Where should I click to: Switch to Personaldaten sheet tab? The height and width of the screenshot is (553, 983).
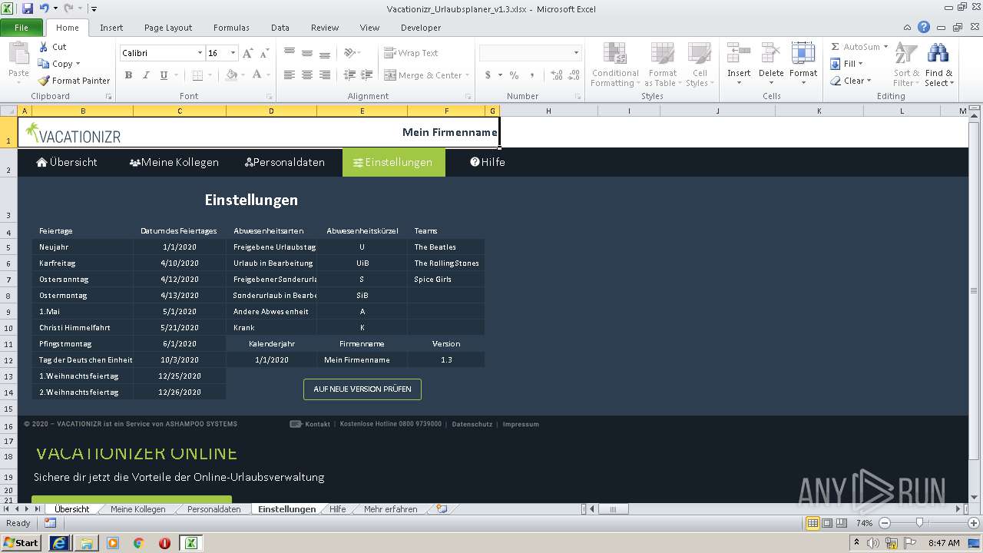click(x=214, y=509)
